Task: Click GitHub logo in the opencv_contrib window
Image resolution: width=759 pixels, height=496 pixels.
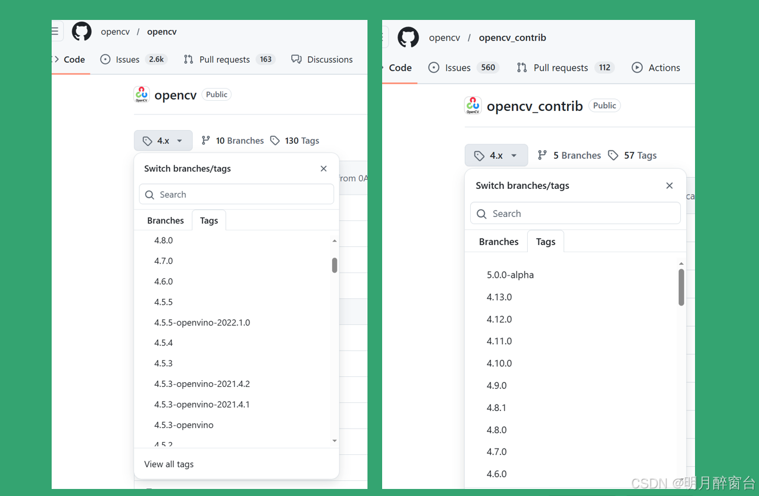Action: pos(408,38)
